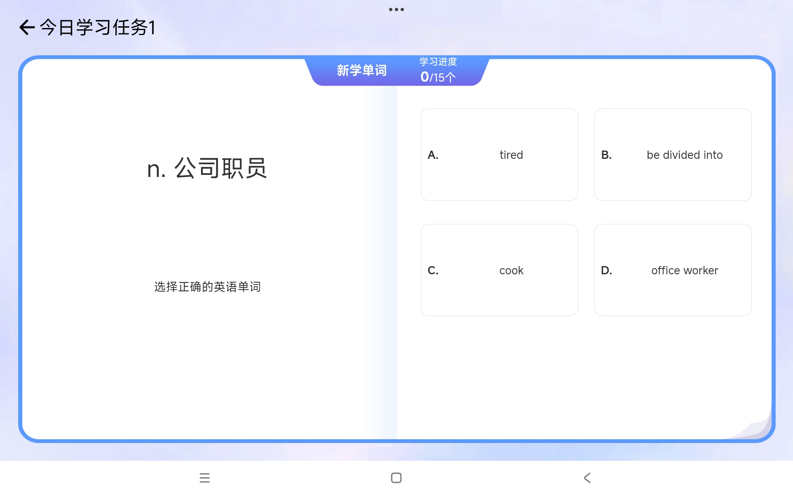Viewport: 793px width, 495px height.
Task: Click the 'B.' option letter
Action: click(606, 155)
